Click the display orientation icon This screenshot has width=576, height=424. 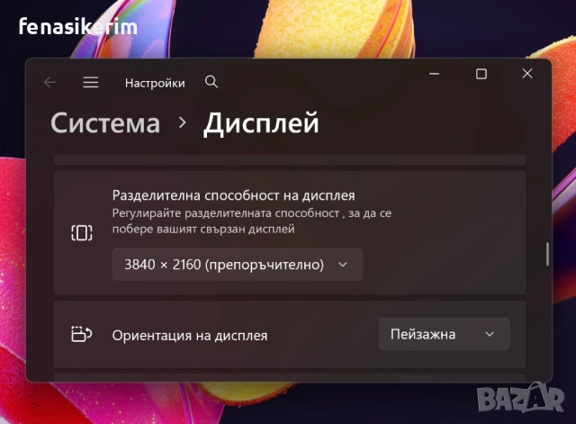(82, 334)
